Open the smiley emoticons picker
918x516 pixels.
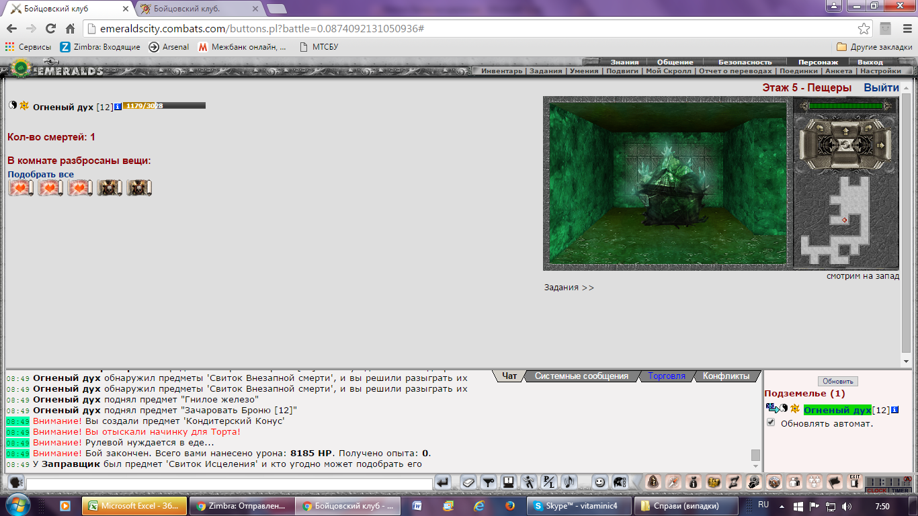click(600, 482)
